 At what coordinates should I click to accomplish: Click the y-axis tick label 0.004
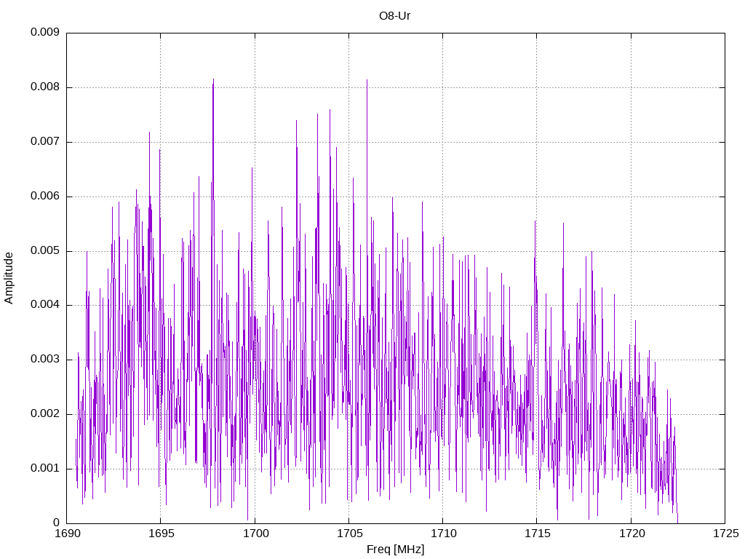45,305
